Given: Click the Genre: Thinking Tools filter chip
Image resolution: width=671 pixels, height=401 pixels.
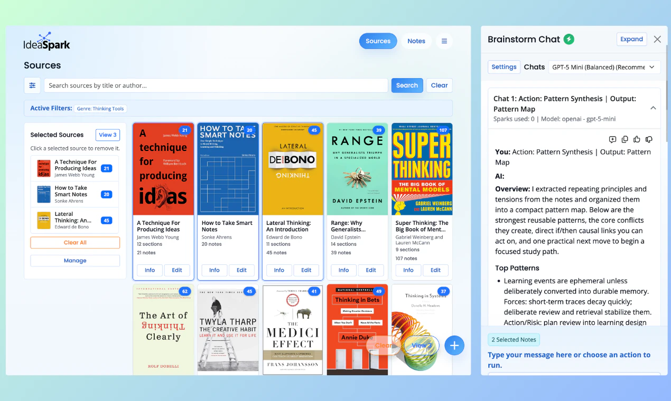Looking at the screenshot, I should point(100,109).
